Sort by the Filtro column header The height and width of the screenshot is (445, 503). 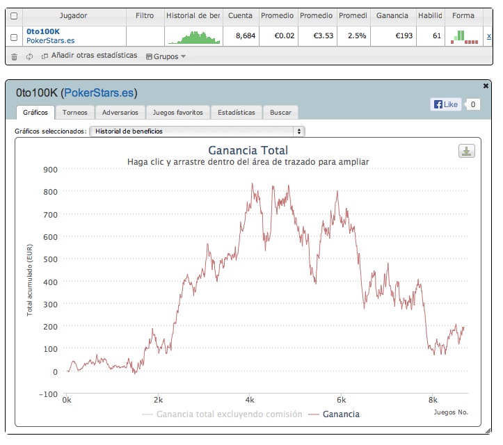pos(145,16)
